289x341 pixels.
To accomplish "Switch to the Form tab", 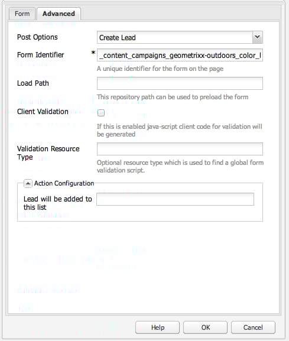I will click(x=22, y=14).
